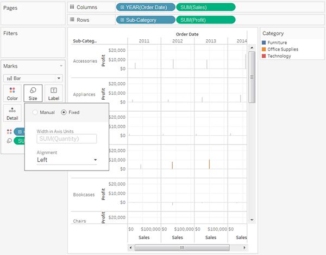Click the Rows shelf icon

click(72, 20)
